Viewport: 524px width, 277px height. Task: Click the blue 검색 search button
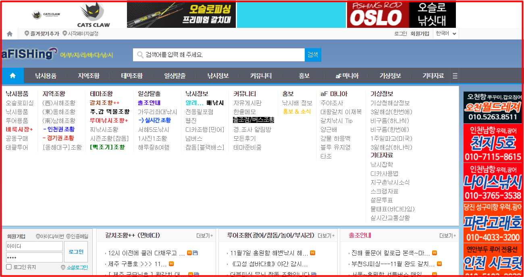pyautogui.click(x=313, y=55)
